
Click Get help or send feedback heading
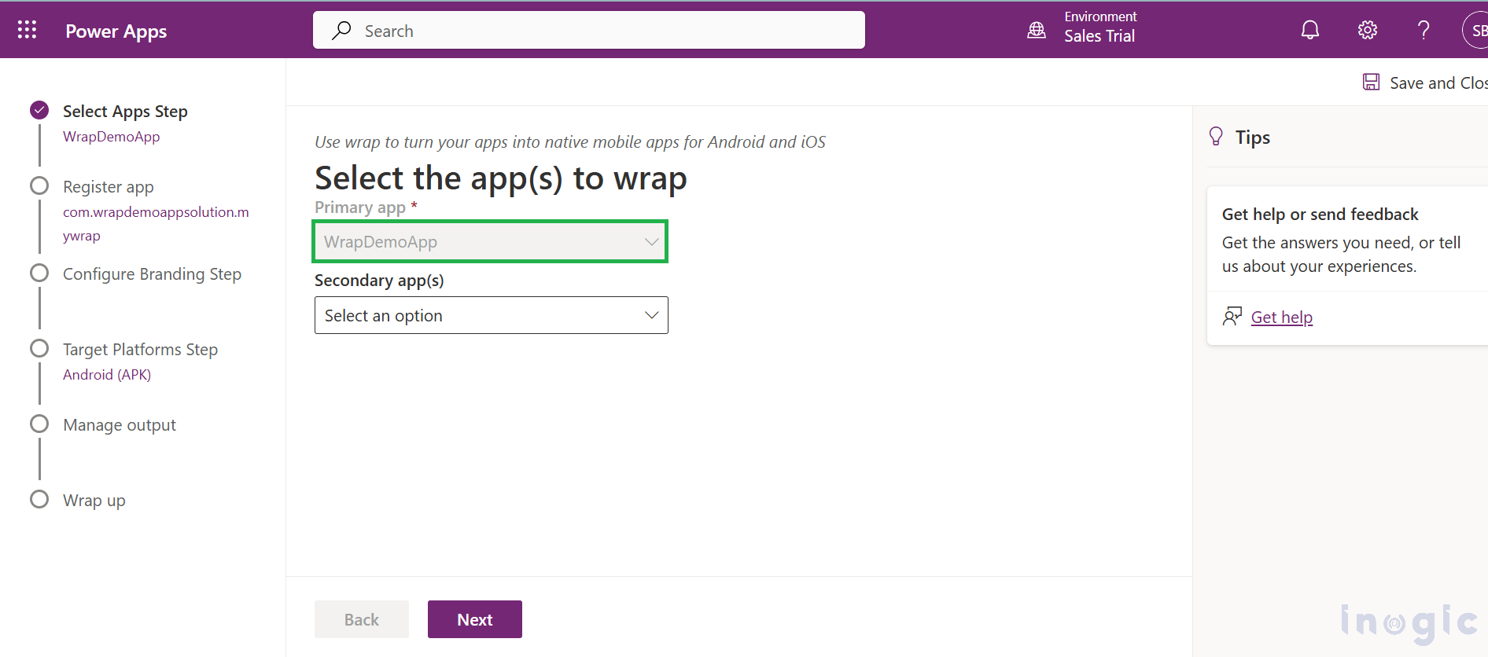1320,214
